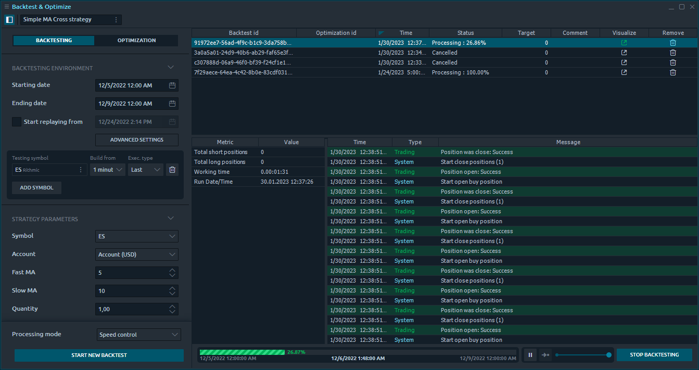
Task: Click the playback speed slider handle
Action: point(609,355)
